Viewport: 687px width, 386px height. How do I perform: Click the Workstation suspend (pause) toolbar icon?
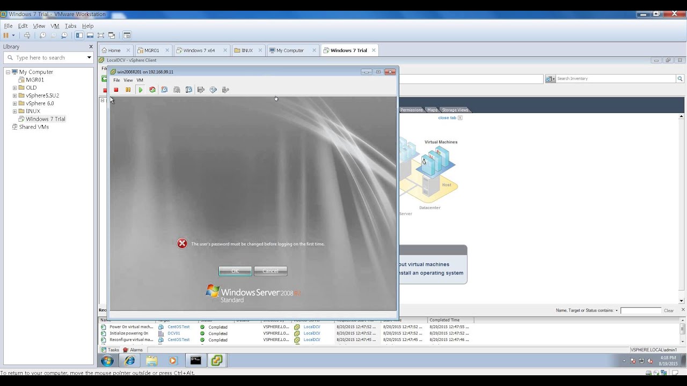click(x=6, y=35)
